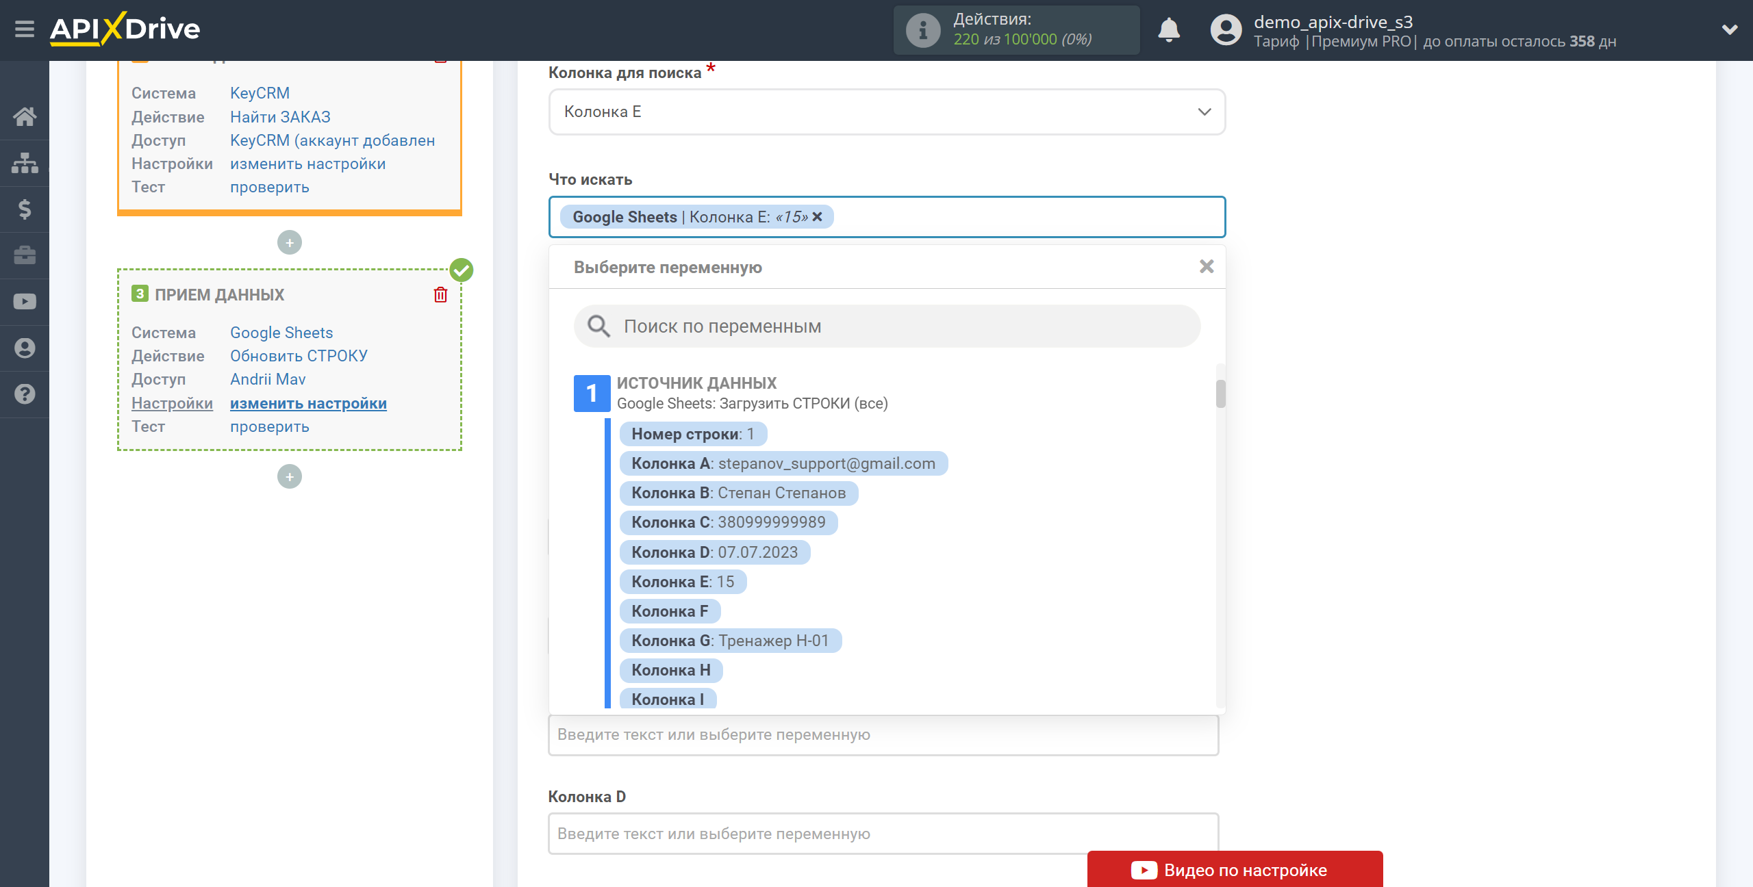
Task: Click Обновить СТРОКУ action link
Action: [x=299, y=356]
